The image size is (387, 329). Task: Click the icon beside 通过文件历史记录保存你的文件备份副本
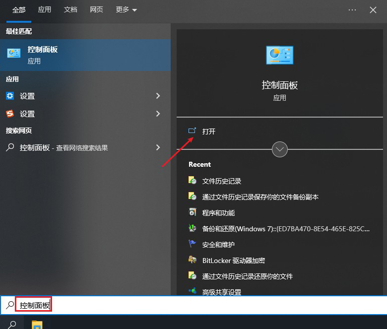click(193, 196)
